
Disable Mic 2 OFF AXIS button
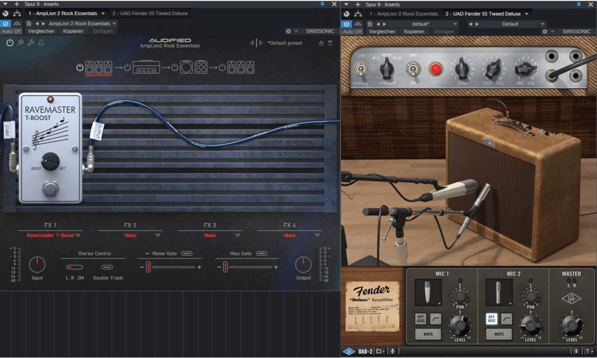(491, 319)
